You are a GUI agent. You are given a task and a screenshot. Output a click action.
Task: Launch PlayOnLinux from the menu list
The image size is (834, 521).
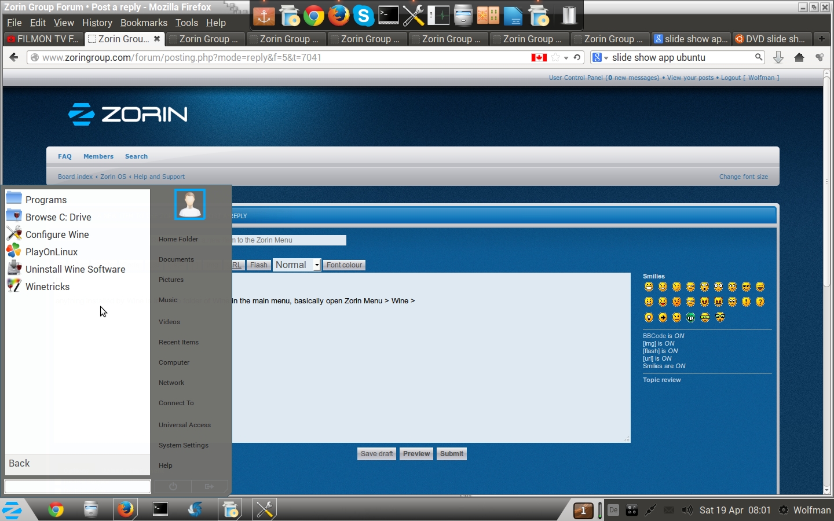point(52,252)
